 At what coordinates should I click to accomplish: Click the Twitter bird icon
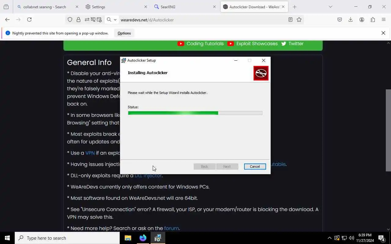(284, 44)
